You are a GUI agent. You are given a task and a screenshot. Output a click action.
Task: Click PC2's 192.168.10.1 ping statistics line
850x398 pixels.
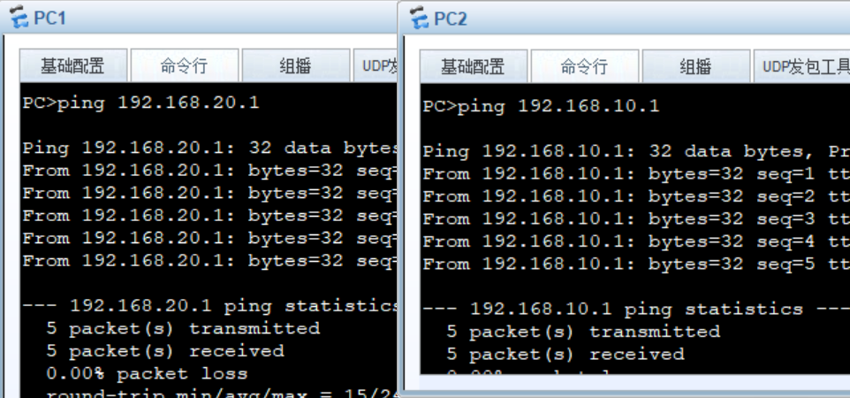coord(611,309)
